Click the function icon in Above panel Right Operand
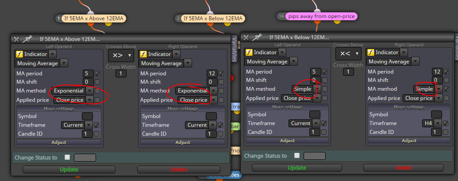458x181 pixels. click(x=143, y=54)
